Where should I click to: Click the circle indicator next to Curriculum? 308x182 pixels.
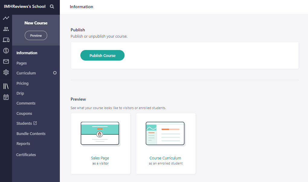pos(55,73)
